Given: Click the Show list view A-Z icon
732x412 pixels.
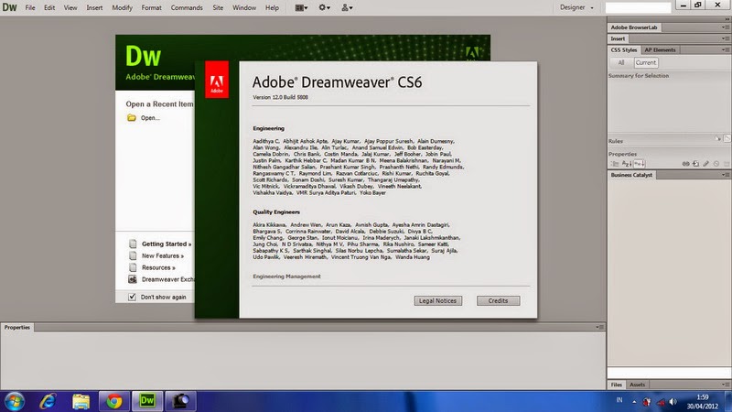Looking at the screenshot, I should click(627, 164).
